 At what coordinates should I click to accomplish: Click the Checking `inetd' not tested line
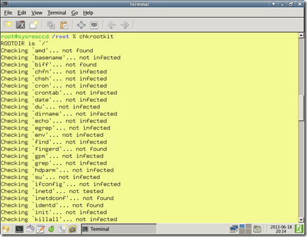[x=52, y=191]
